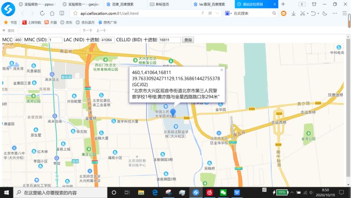
Task: Click the find text input field
Action: point(49,30)
